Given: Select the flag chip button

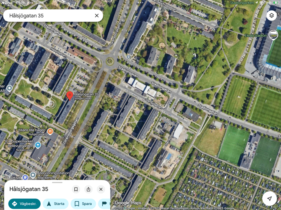Looking at the screenshot, I should pos(104,204).
